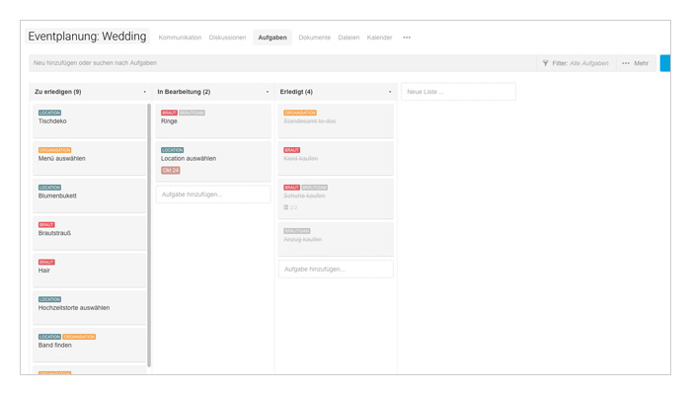Screen dimensions: 691x394
Task: Open the Dokumente tab
Action: 314,38
